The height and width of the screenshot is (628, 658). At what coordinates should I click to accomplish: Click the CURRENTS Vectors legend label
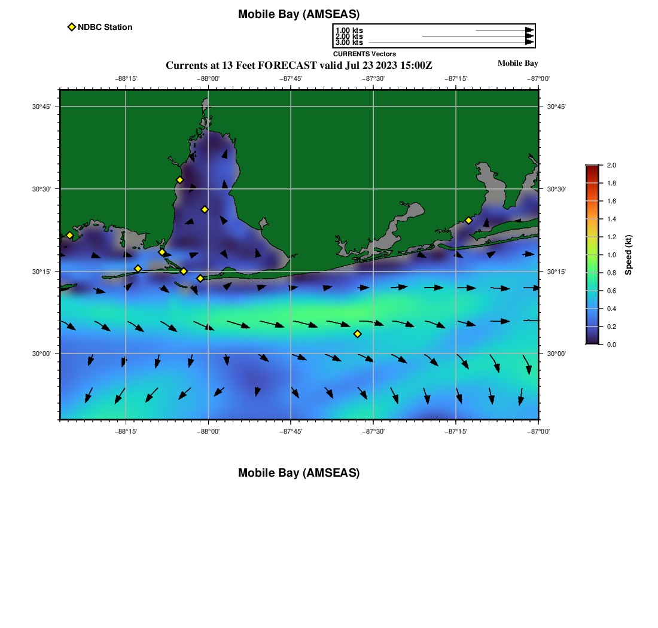364,54
